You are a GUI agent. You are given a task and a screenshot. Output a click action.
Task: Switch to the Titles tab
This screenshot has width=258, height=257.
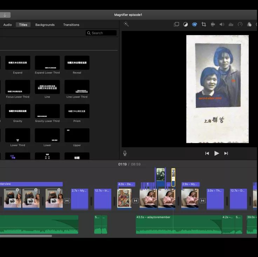pos(23,25)
